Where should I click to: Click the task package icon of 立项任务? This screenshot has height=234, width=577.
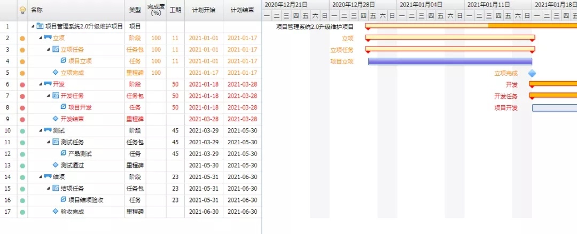pyautogui.click(x=56, y=49)
